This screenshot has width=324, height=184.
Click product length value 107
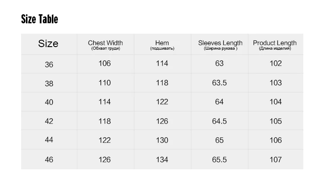[x=276, y=159]
